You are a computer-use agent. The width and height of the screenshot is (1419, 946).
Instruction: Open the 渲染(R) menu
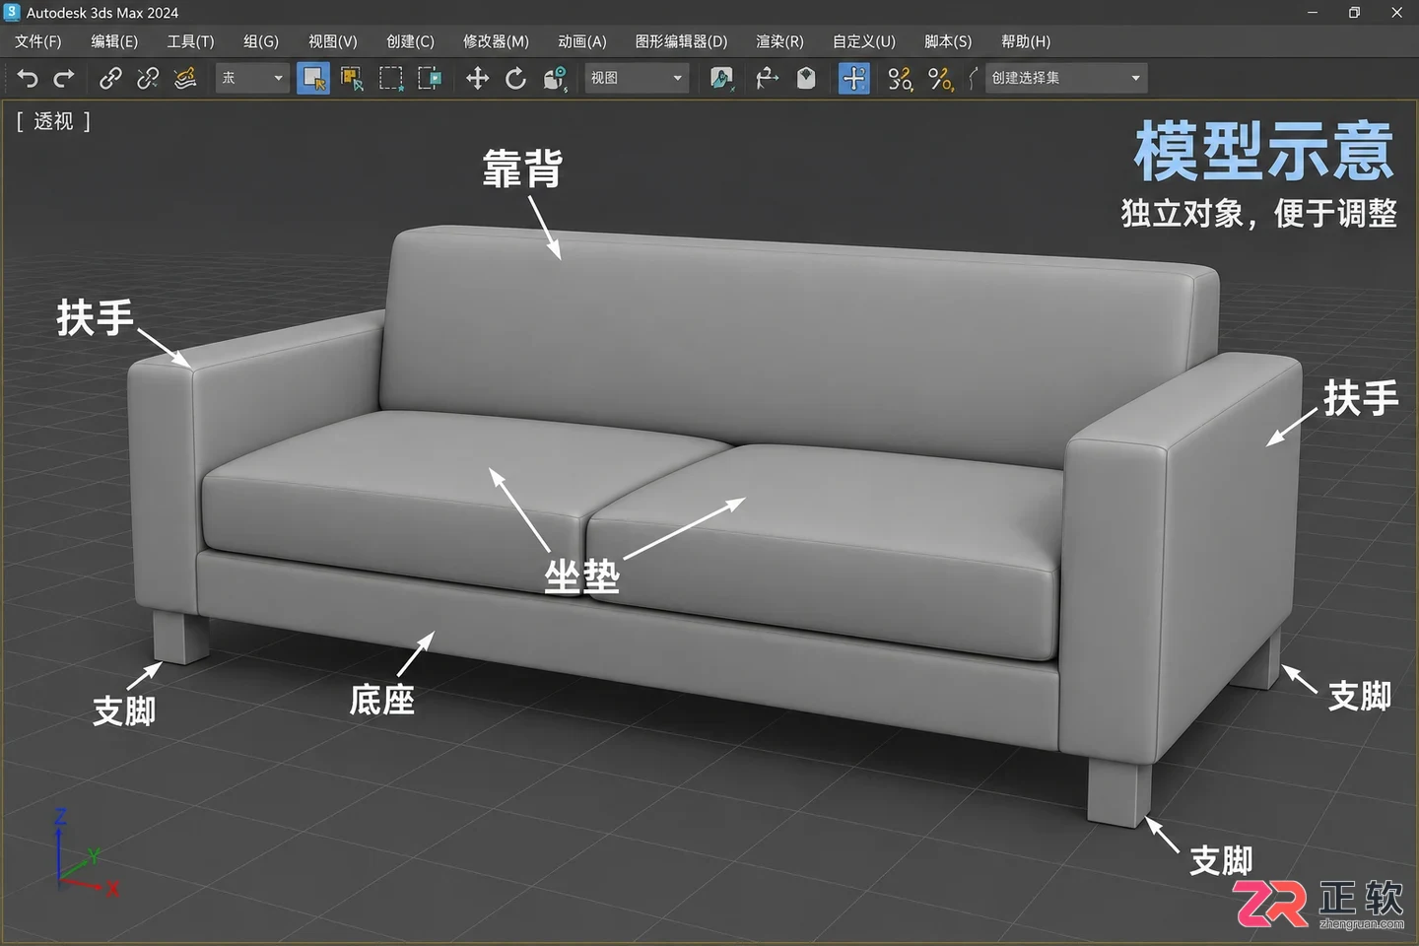pyautogui.click(x=779, y=41)
